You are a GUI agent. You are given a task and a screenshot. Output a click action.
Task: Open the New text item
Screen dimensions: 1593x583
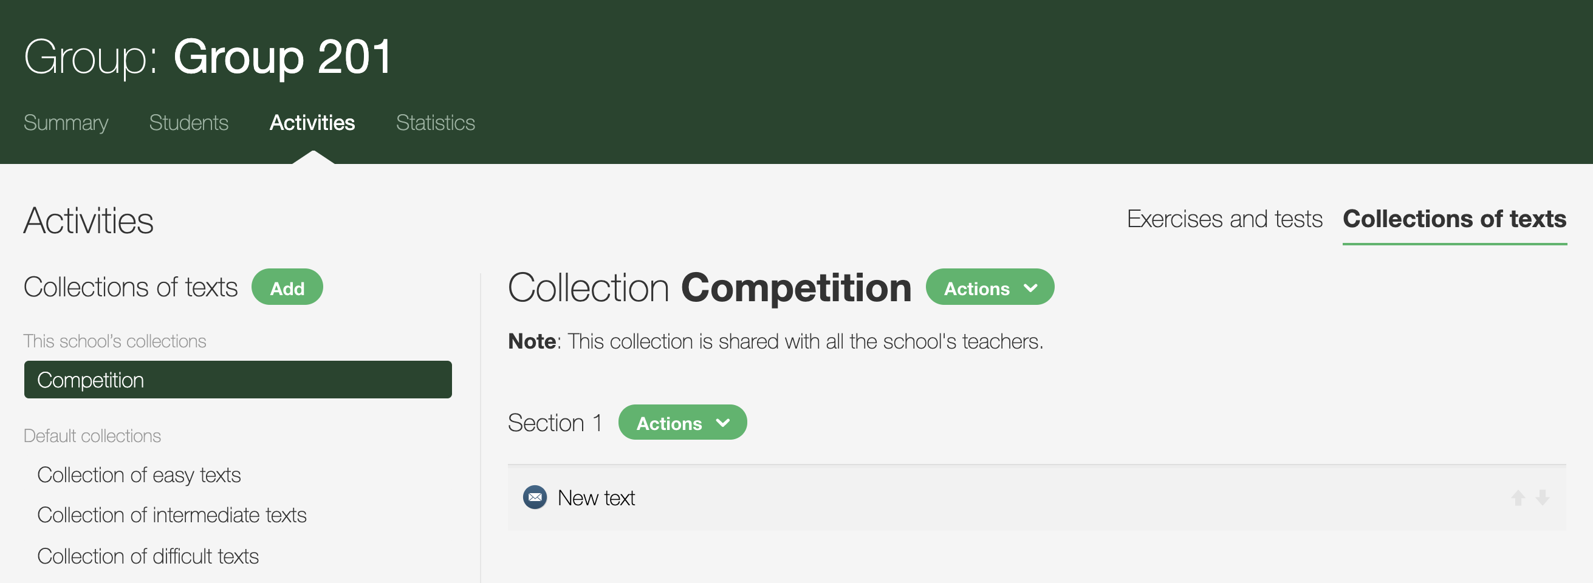pyautogui.click(x=595, y=498)
